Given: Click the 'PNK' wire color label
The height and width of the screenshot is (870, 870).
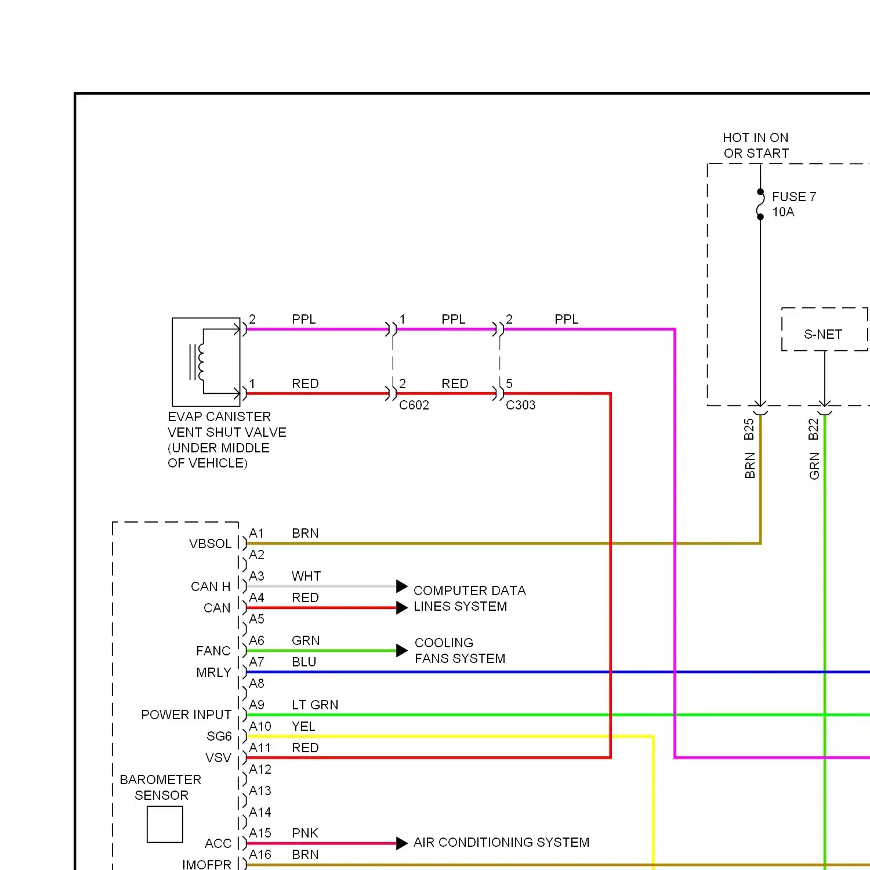Looking at the screenshot, I should (x=305, y=833).
